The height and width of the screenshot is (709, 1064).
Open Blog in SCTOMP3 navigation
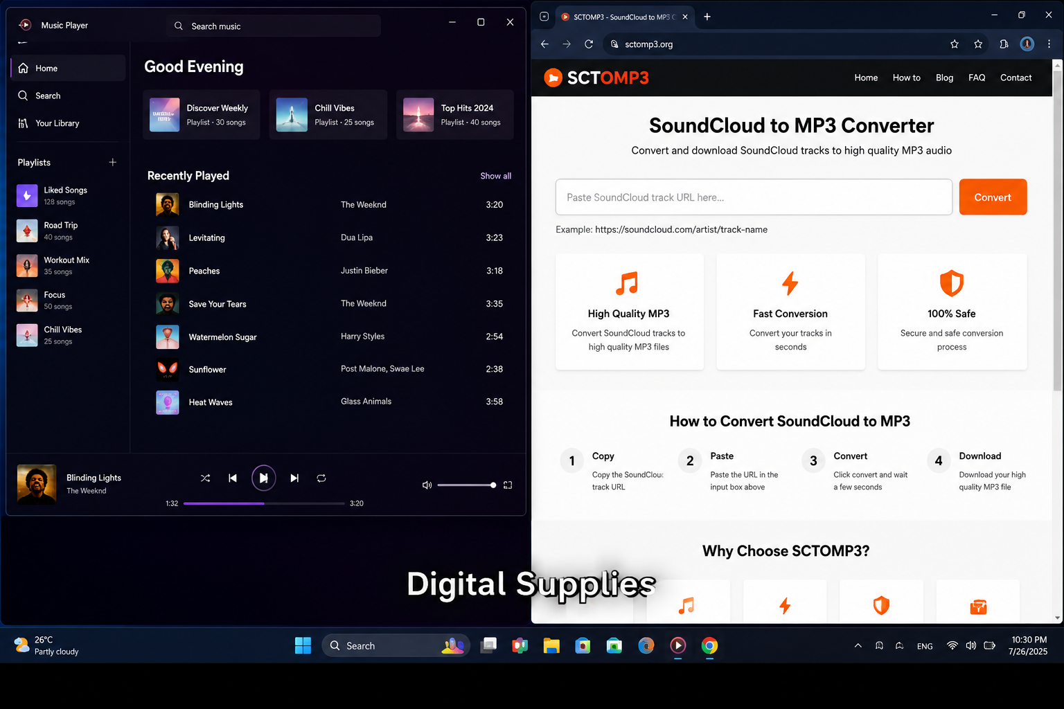click(945, 78)
